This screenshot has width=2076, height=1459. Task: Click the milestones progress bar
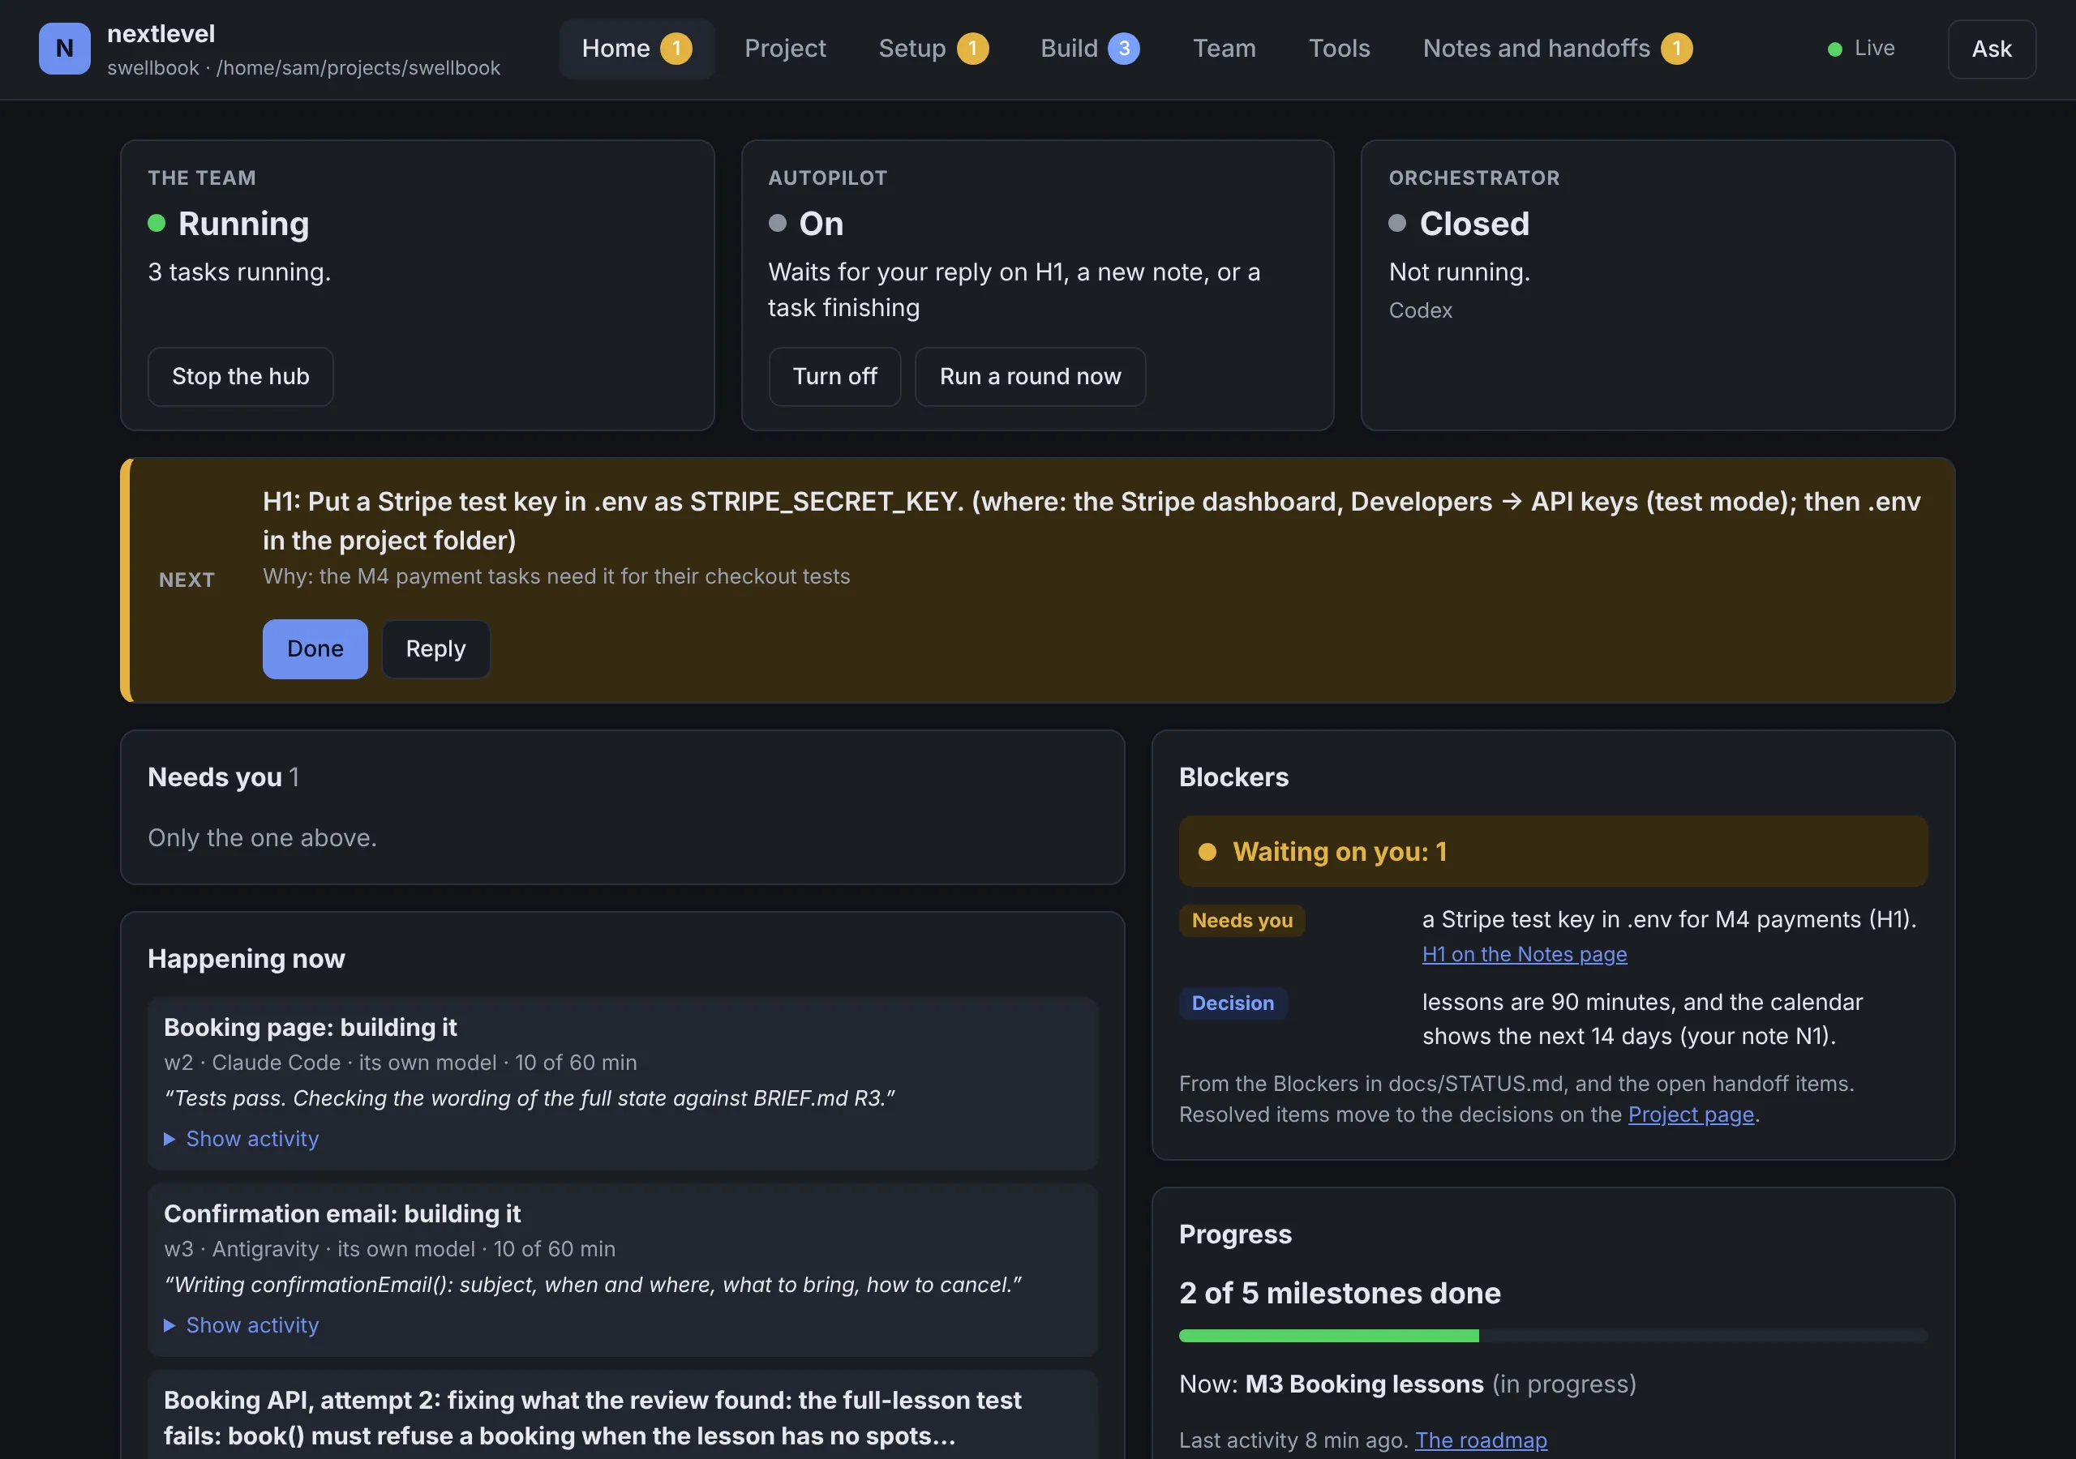click(x=1554, y=1335)
